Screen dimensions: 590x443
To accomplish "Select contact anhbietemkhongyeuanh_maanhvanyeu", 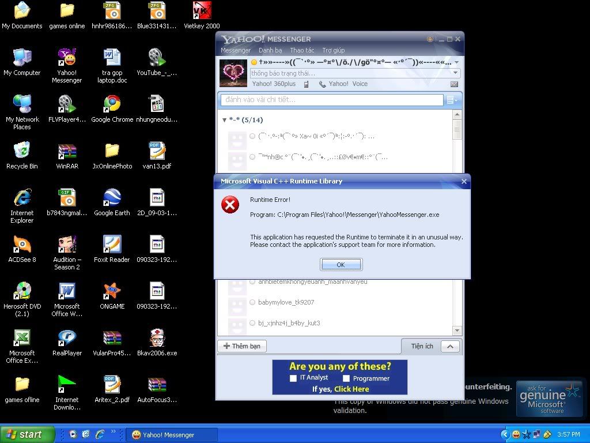I will click(313, 281).
